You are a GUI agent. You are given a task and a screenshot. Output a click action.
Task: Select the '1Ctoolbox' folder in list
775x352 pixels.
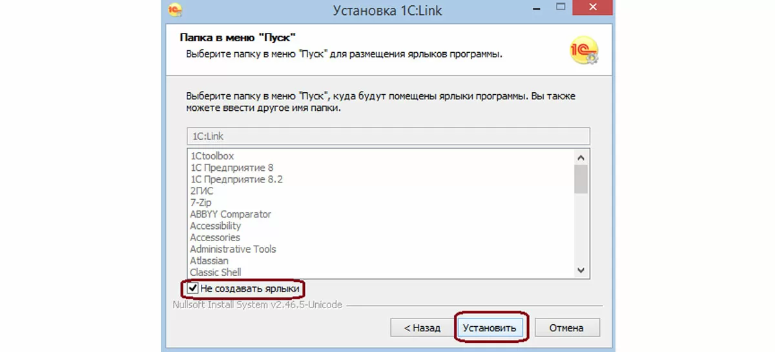click(212, 156)
